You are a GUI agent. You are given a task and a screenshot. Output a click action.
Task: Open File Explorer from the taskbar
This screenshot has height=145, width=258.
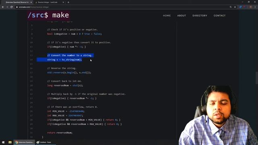tap(10, 142)
